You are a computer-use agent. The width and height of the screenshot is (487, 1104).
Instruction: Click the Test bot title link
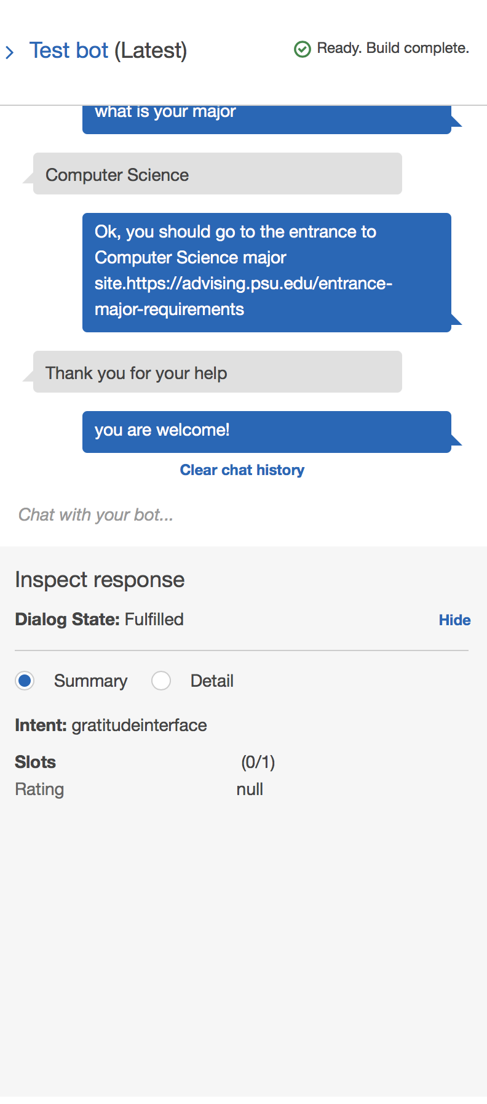tap(69, 50)
